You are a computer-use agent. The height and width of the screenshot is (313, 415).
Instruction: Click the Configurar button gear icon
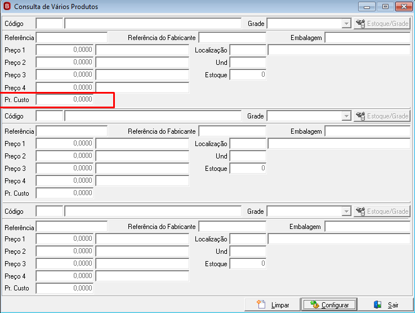point(315,305)
